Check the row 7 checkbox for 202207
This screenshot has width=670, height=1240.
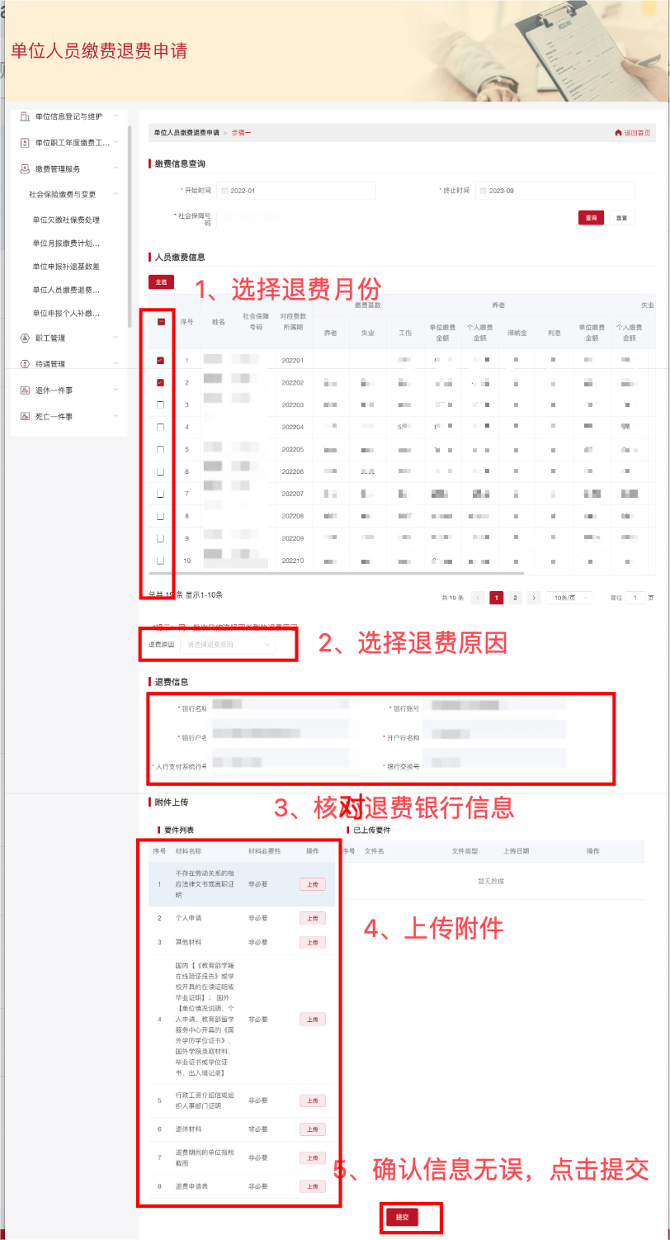(x=161, y=494)
